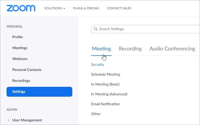Open the Recordings page
The height and width of the screenshot is (125, 200).
tap(21, 81)
